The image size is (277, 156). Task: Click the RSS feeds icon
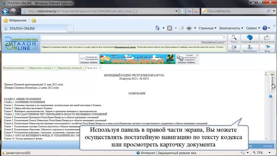point(170,28)
